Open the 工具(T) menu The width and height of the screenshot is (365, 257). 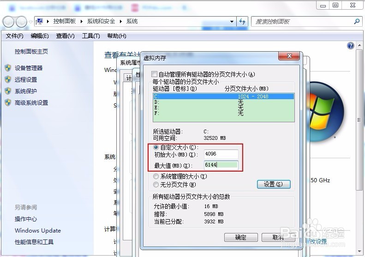pos(91,36)
